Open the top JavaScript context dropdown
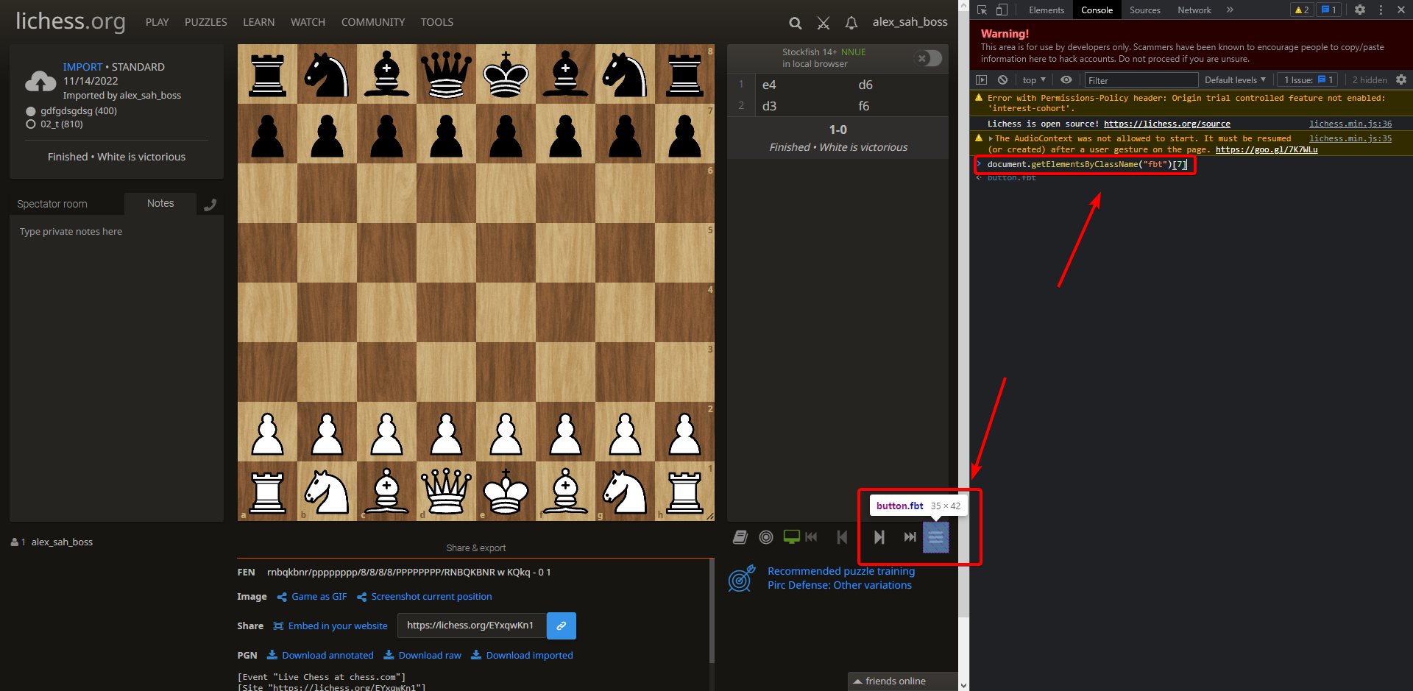 click(1034, 80)
